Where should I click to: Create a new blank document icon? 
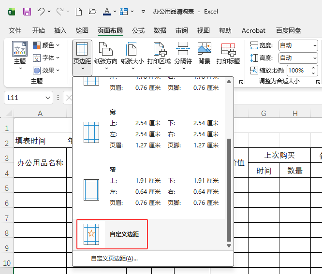tap(79, 12)
